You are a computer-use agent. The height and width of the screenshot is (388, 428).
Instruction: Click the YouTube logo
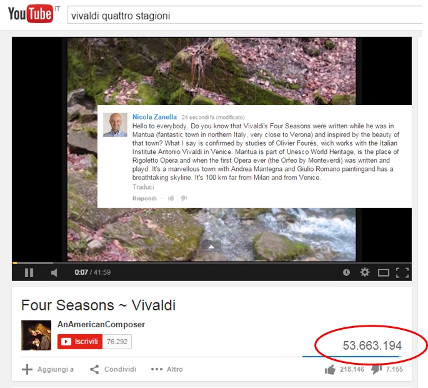point(31,13)
